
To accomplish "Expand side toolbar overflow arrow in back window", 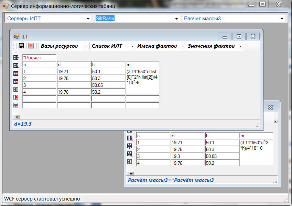I will coord(131,173).
